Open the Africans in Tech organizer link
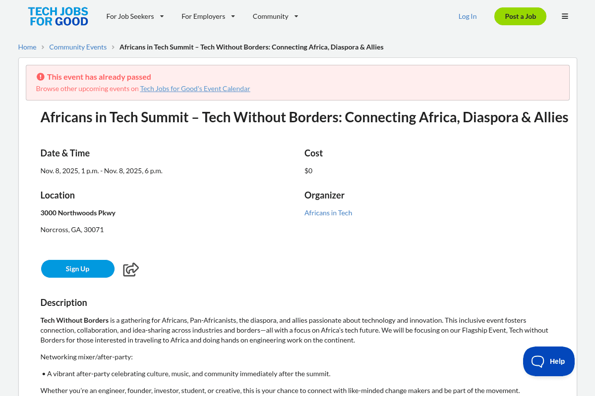 click(328, 213)
